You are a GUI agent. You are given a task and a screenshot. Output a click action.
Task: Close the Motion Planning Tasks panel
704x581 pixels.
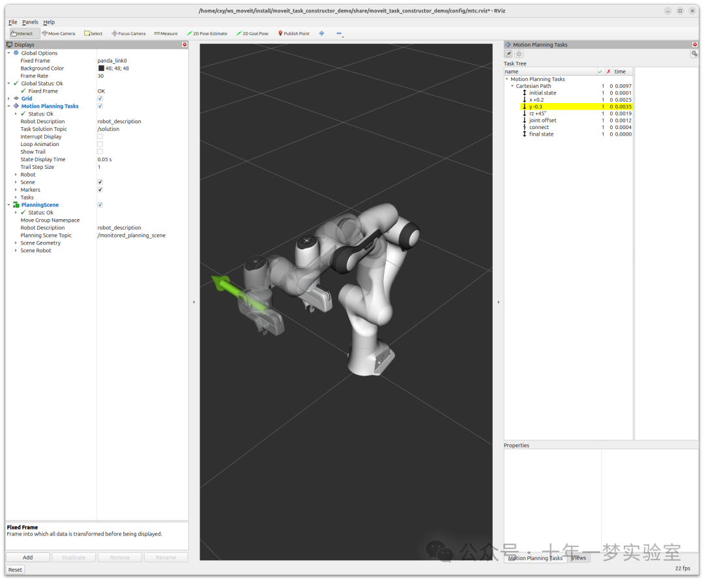coord(695,44)
